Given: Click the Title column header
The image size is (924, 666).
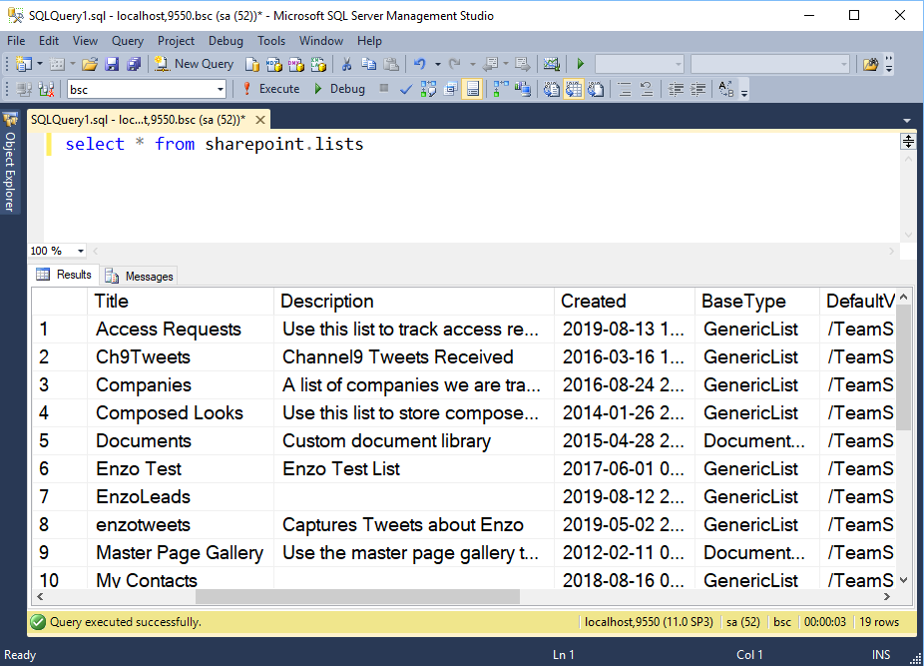Looking at the screenshot, I should pyautogui.click(x=181, y=301).
